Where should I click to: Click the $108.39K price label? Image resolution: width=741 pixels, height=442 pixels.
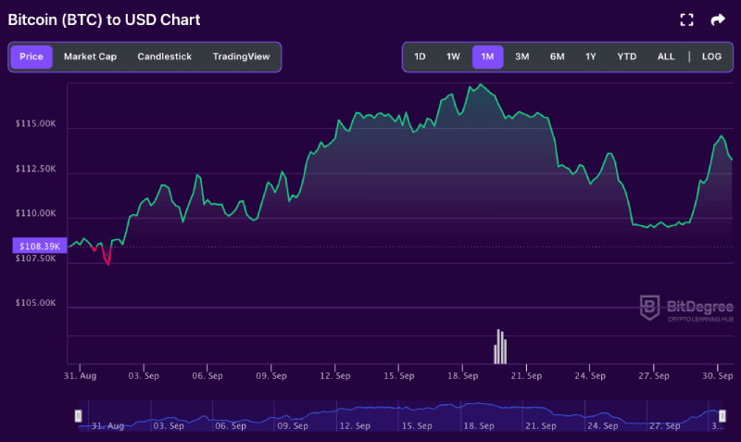tap(40, 246)
